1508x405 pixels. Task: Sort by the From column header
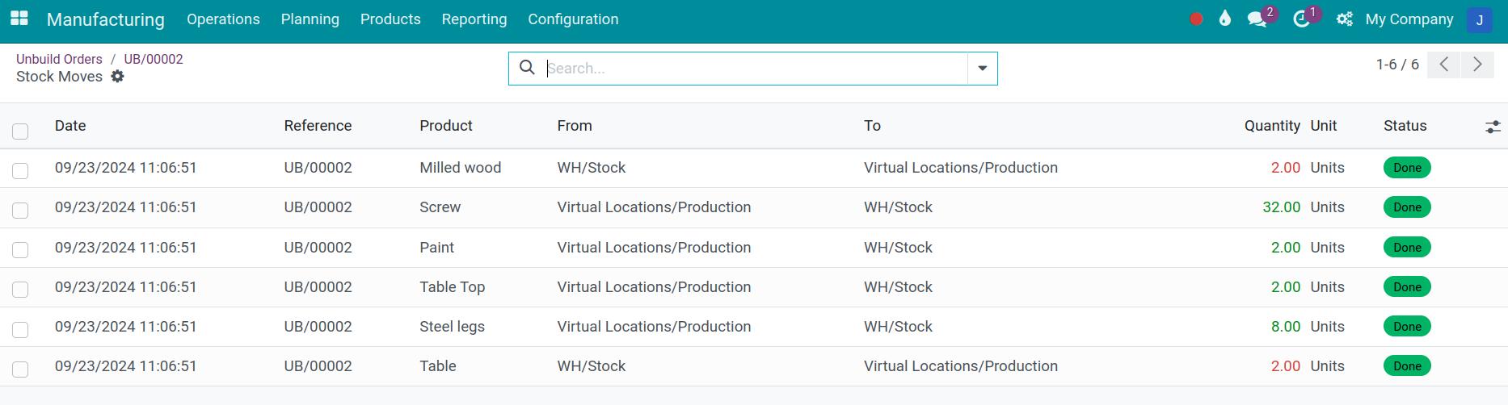(x=575, y=126)
